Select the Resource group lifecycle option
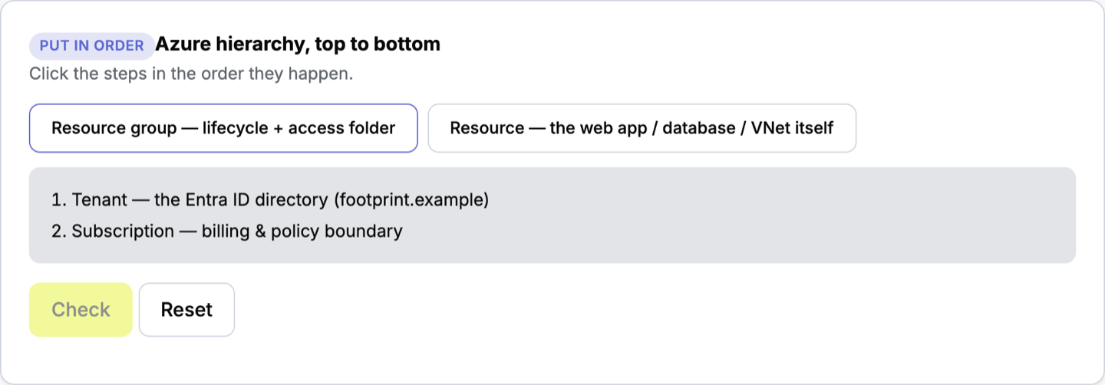The width and height of the screenshot is (1105, 385). (223, 128)
